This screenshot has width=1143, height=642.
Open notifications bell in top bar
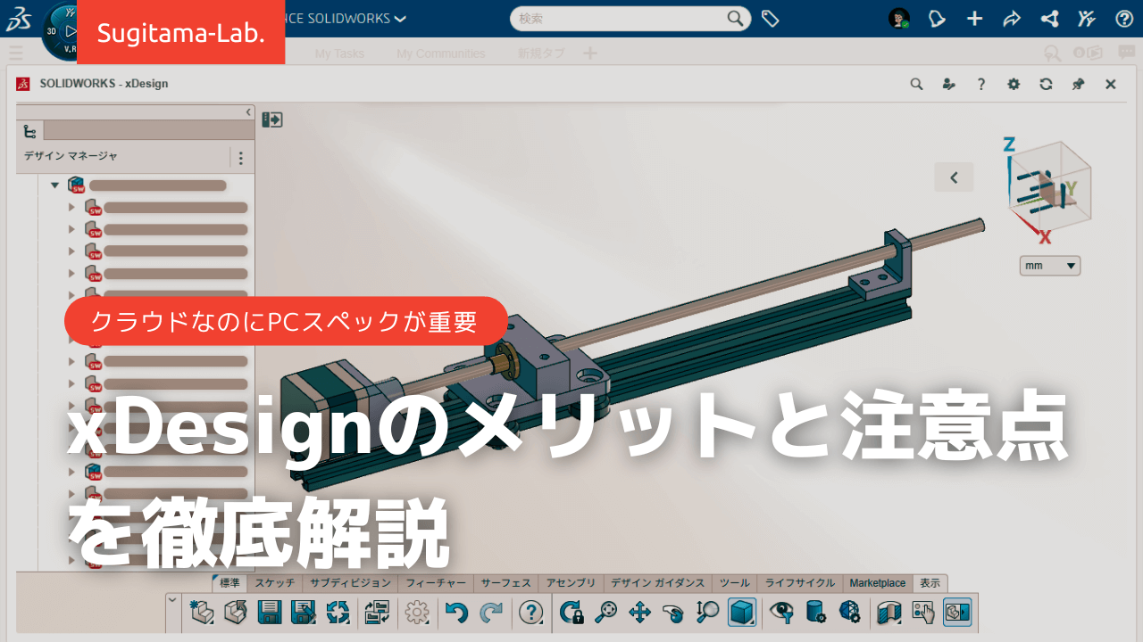[x=936, y=19]
